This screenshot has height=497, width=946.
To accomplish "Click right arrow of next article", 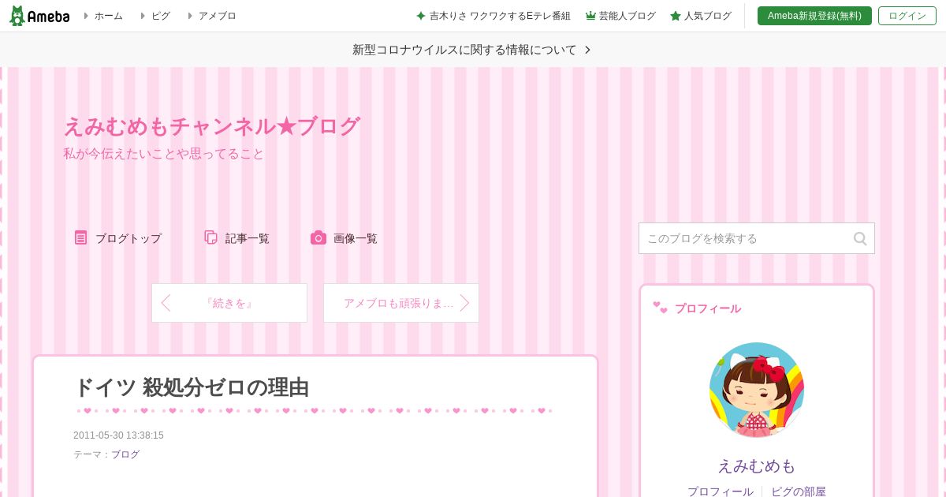I will (465, 303).
